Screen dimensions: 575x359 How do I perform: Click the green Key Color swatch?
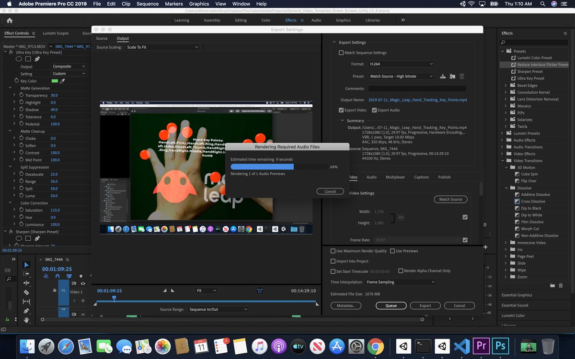55,81
